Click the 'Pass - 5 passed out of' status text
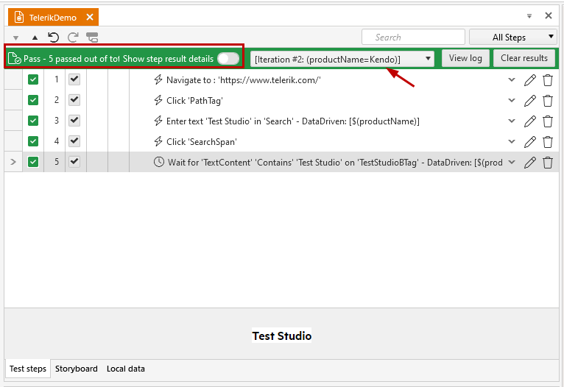Viewport: 564px width, 387px height. (71, 59)
